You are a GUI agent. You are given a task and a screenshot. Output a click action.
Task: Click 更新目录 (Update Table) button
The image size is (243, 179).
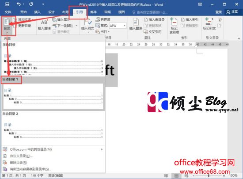[x=23, y=26]
